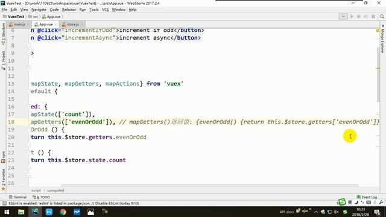Open the VCS menu
This screenshot has height=217, width=386.
pyautogui.click(x=105, y=10)
